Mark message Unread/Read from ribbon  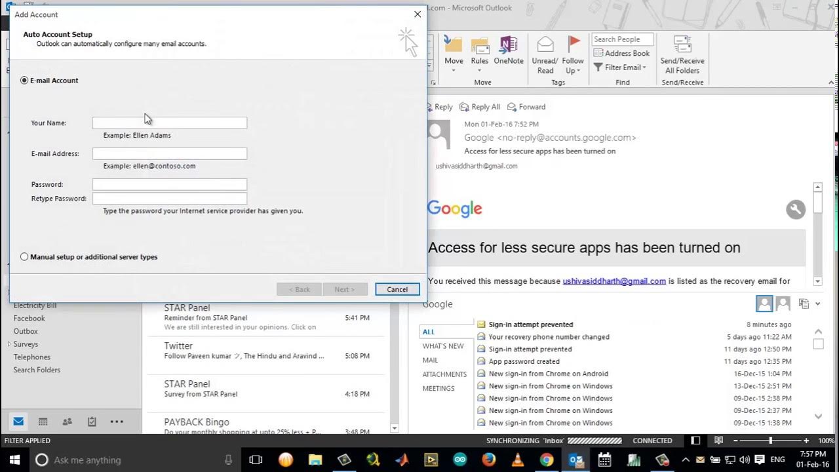tap(545, 54)
